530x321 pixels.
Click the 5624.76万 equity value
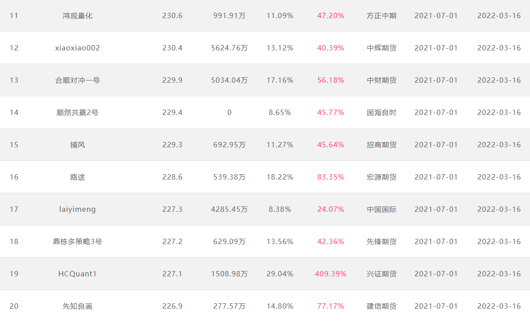(x=229, y=48)
